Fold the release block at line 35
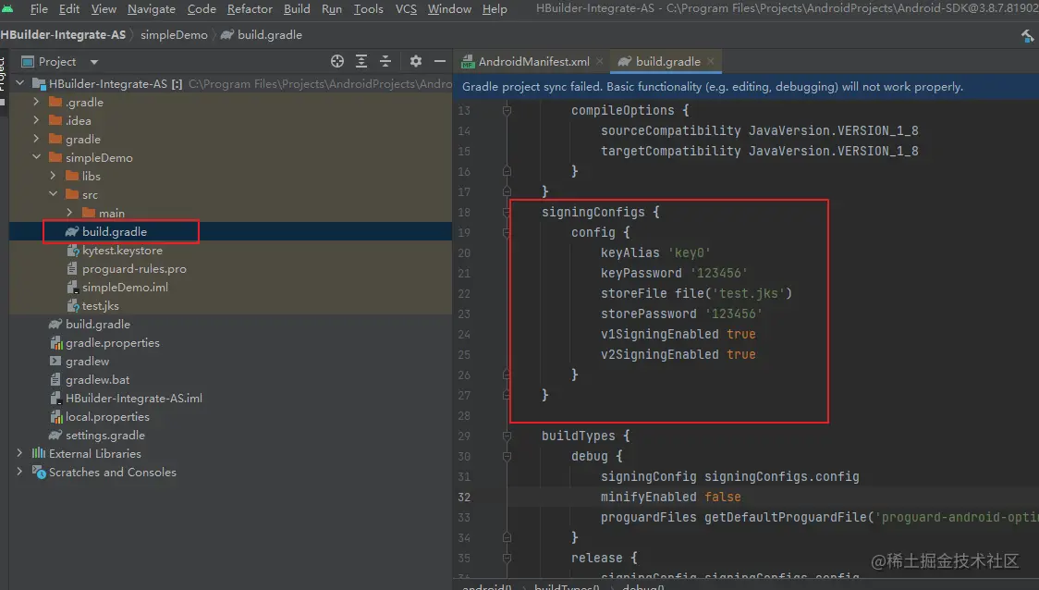The height and width of the screenshot is (590, 1039). pos(507,559)
